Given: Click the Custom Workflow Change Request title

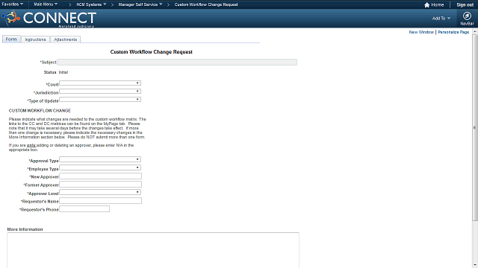Looking at the screenshot, I should click(151, 52).
